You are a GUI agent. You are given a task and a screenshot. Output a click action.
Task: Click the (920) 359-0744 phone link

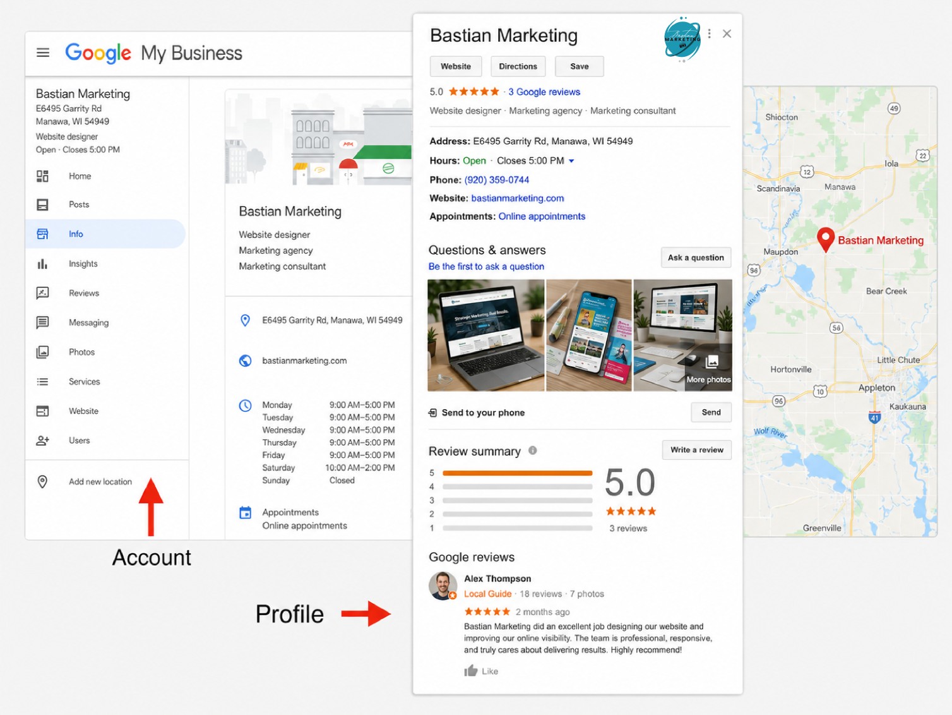497,180
